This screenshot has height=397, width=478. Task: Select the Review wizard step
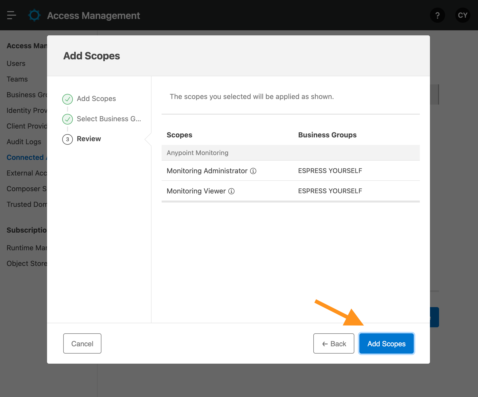coord(89,139)
